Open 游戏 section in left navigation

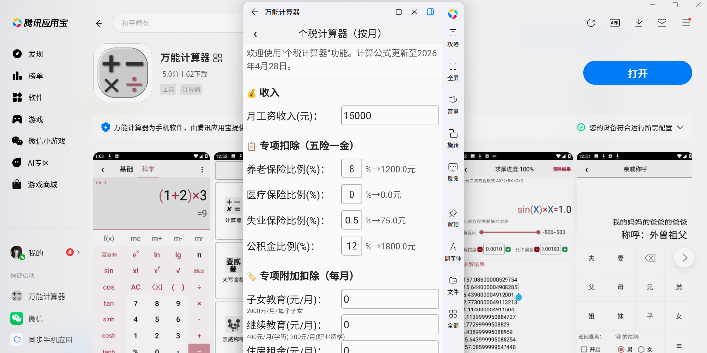click(x=28, y=119)
